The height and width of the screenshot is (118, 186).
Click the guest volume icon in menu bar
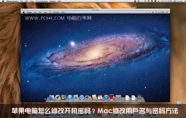(x=153, y=12)
